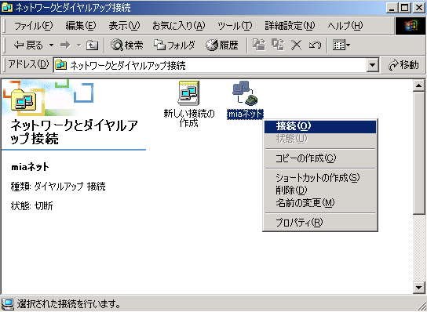
Task: Click the scroll up arrow
Action: click(x=418, y=86)
